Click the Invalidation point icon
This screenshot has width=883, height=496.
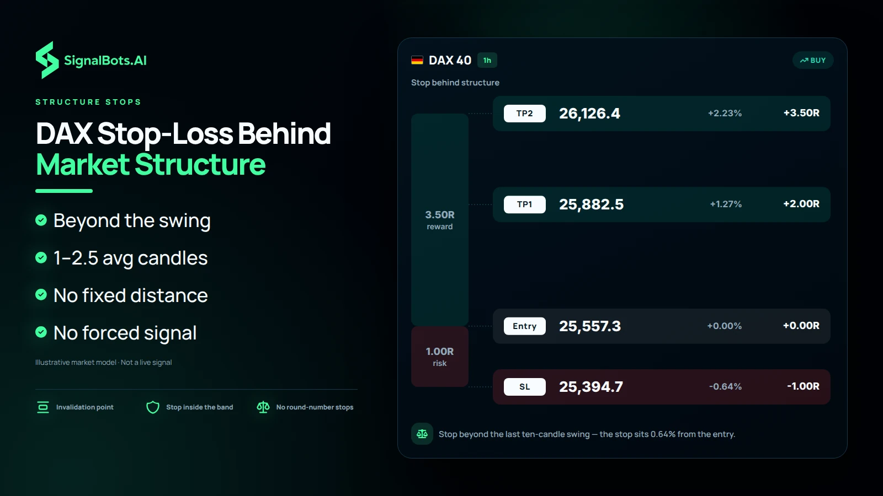[43, 407]
